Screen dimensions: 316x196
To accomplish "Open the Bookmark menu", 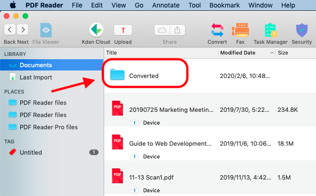I will tap(224, 5).
